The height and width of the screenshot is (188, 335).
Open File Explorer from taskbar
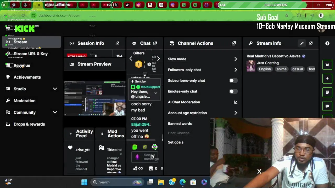(x=161, y=182)
